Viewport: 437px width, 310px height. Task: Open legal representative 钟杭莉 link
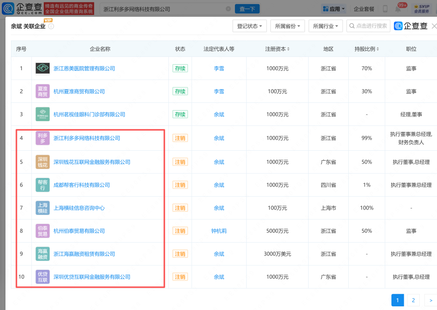point(219,231)
